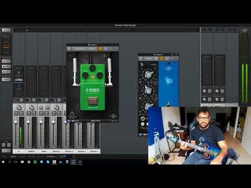Select the VIRTUAL 1 channel label

tap(56, 151)
